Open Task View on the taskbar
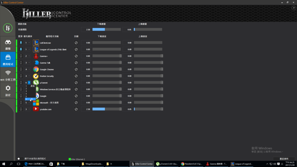 click(x=18, y=164)
